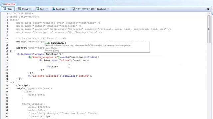The image size is (213, 119).
Task: Switch to Code view button
Action: pyautogui.click(x=8, y=9)
